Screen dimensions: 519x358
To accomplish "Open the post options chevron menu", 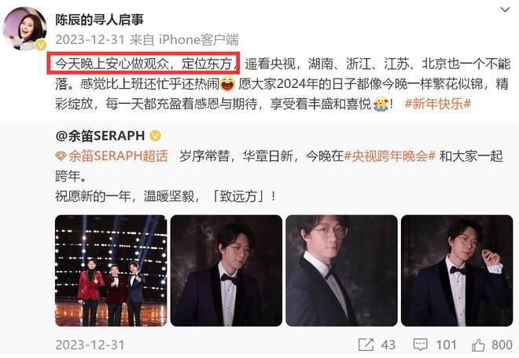I will (505, 9).
